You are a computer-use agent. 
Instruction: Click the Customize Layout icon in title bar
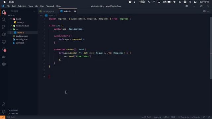click(x=187, y=6)
